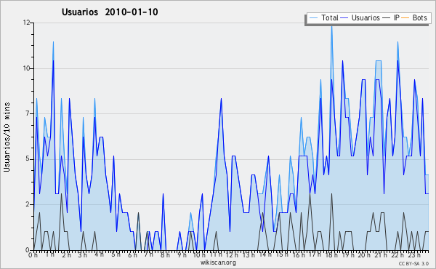Click the Usuarios peak at 8 h
This screenshot has height=269, width=436.
[163, 194]
